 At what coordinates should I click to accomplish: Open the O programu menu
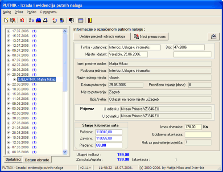click(x=49, y=12)
